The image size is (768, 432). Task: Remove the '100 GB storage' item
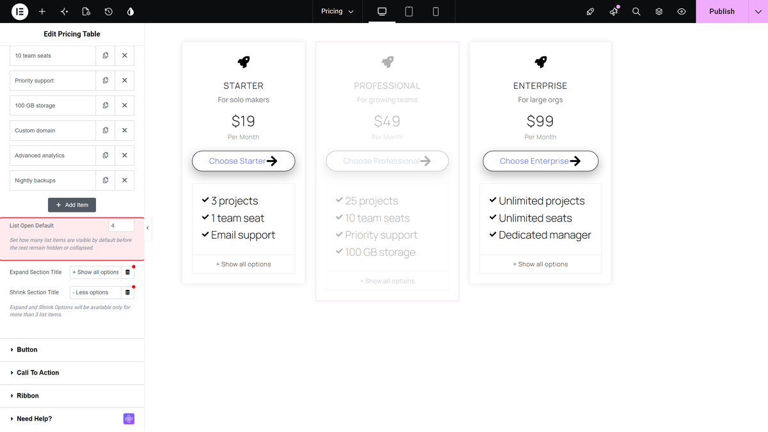click(x=125, y=106)
